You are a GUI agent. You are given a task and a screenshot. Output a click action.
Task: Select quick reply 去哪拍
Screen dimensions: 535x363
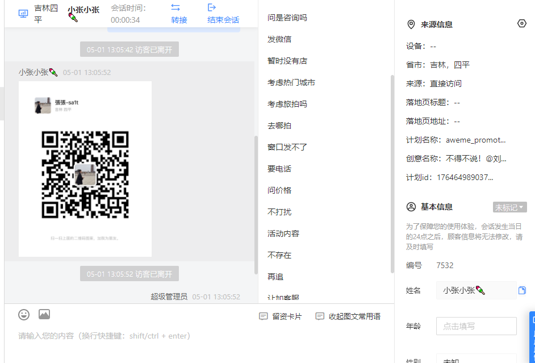click(x=279, y=126)
